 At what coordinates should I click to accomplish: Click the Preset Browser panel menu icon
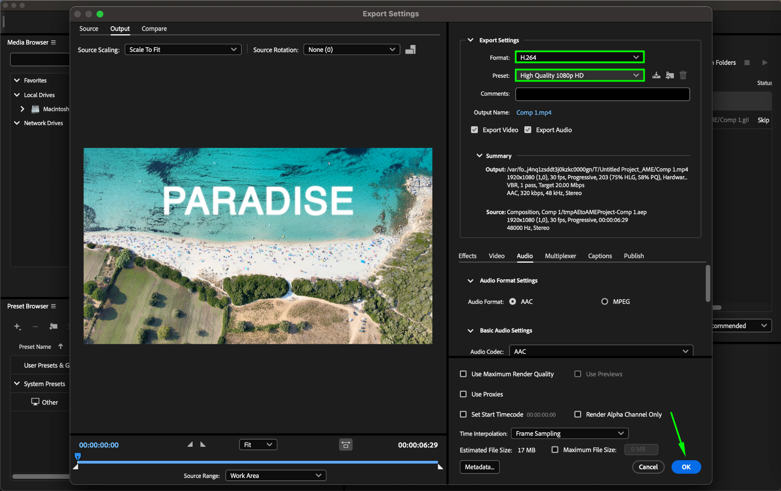click(53, 306)
